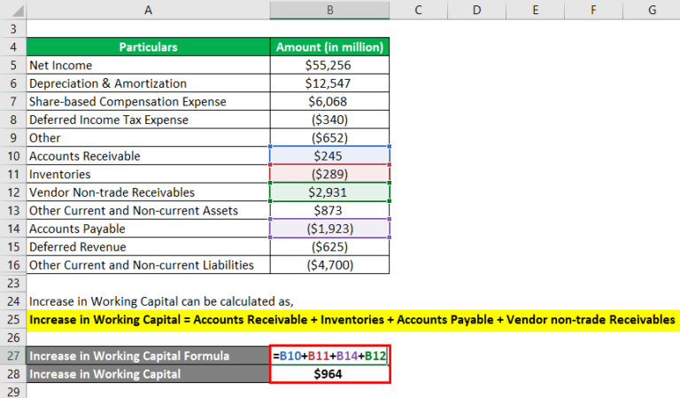This screenshot has width=680, height=398.
Task: Select the $55,256 value cell
Action: (x=329, y=65)
